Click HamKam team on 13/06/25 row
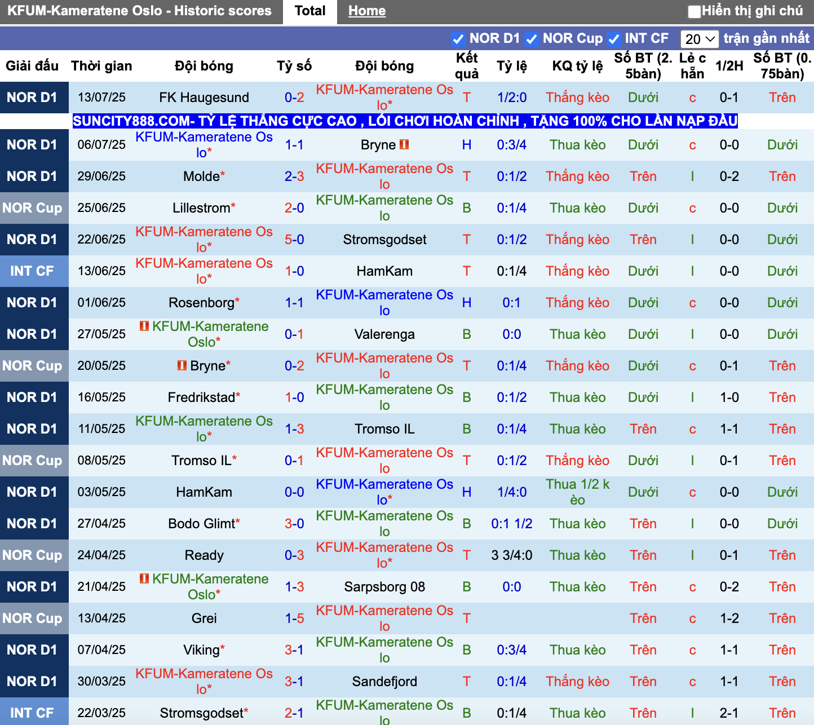The image size is (814, 725). click(x=384, y=271)
